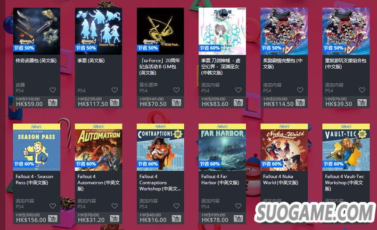Screen dimensions: 377x230
Task: Add HK$39.50 support pack to cart
Action: [362, 103]
